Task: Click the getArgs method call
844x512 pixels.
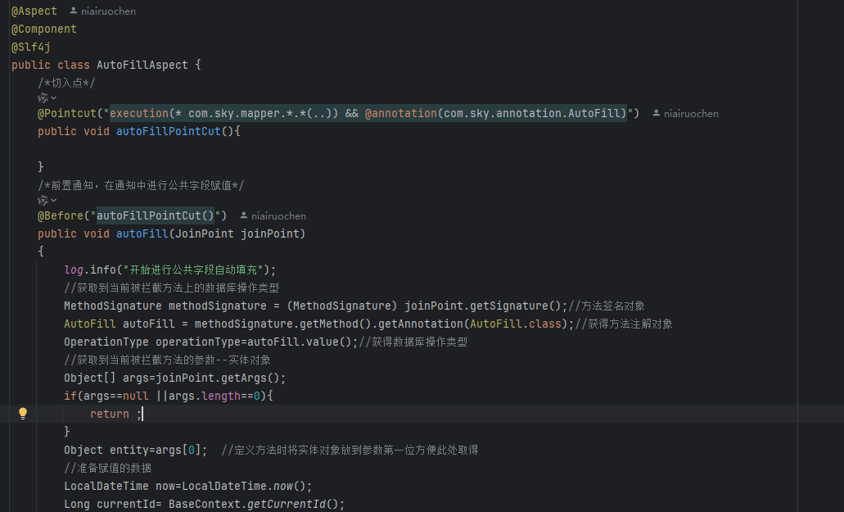Action: (x=244, y=378)
